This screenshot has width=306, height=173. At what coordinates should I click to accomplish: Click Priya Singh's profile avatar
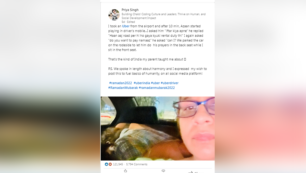tap(114, 15)
